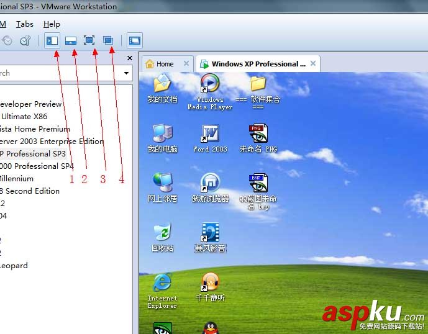Select the Developer Preview VM entry

point(30,104)
